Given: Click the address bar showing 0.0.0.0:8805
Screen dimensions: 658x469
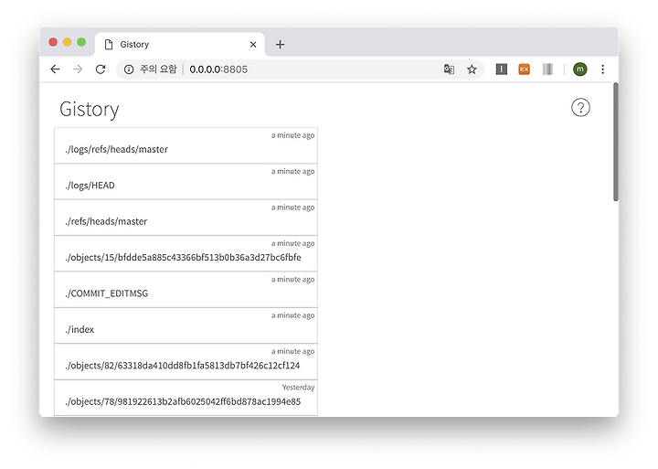Looking at the screenshot, I should click(301, 69).
